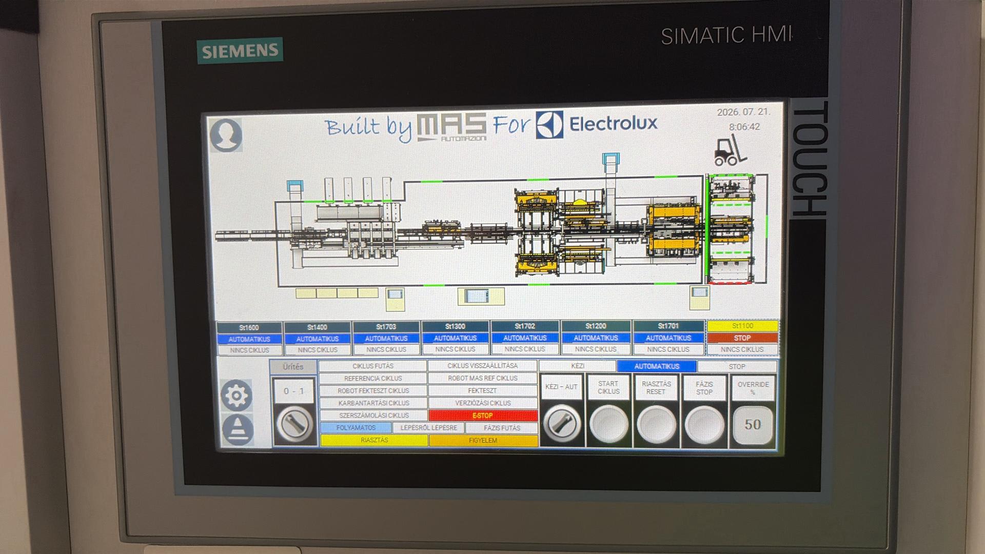985x554 pixels.
Task: Tap the VERZIÓZÁSI CIKLUS indicator
Action: pyautogui.click(x=483, y=403)
